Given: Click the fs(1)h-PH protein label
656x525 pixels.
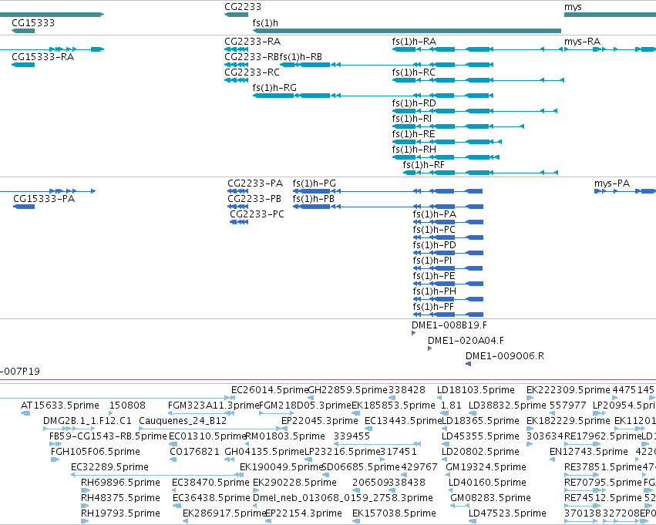Looking at the screenshot, I should 434,291.
